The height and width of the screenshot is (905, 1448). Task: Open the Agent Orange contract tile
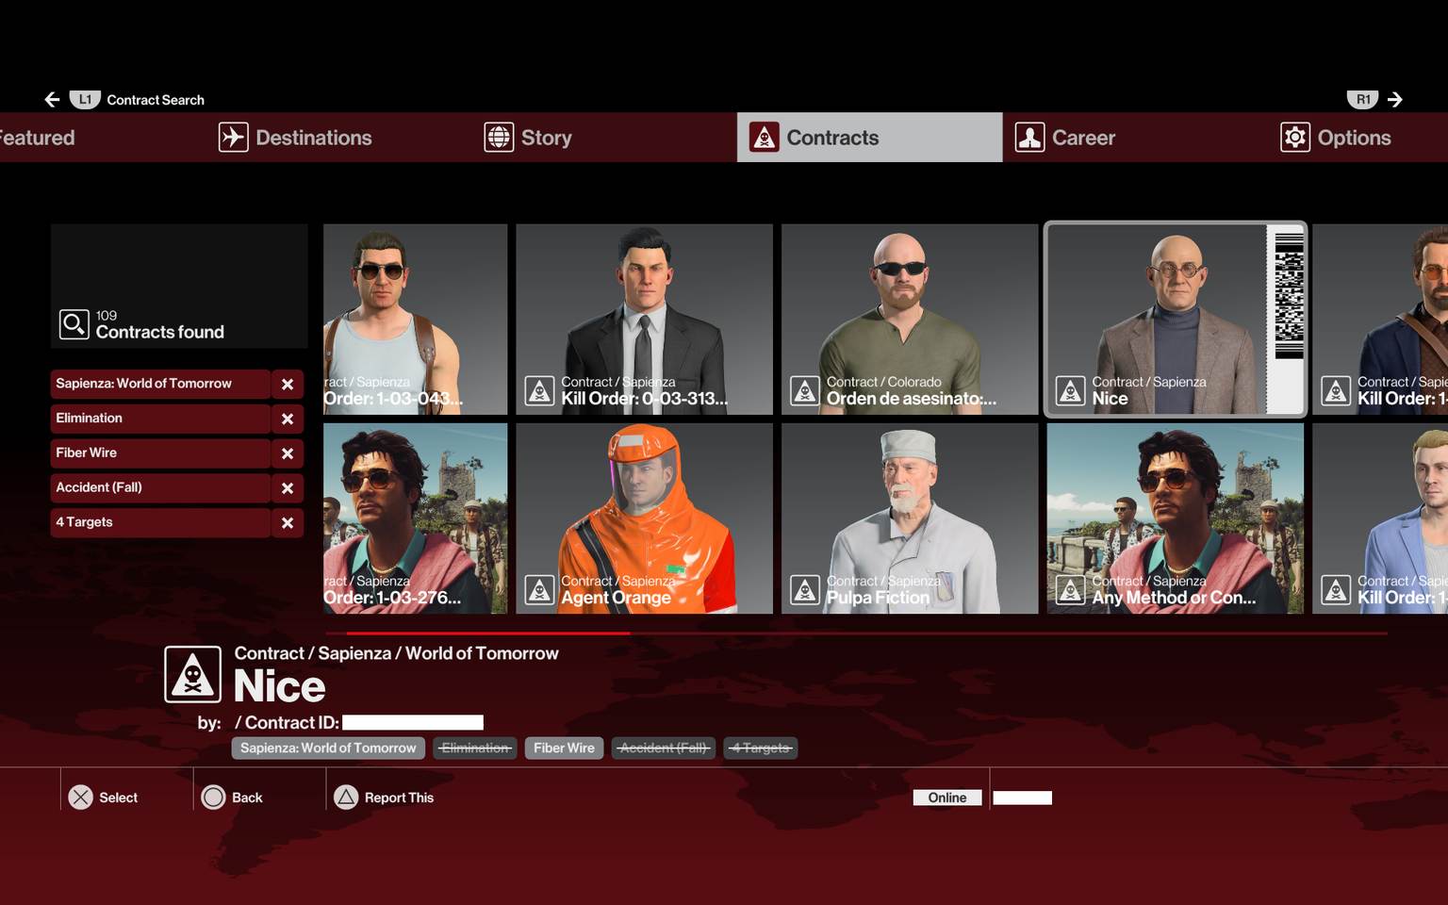click(644, 518)
